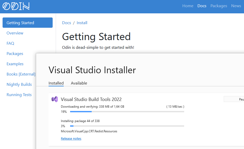Open Examples in the docs sidebar
This screenshot has width=244, height=149.
point(15,64)
